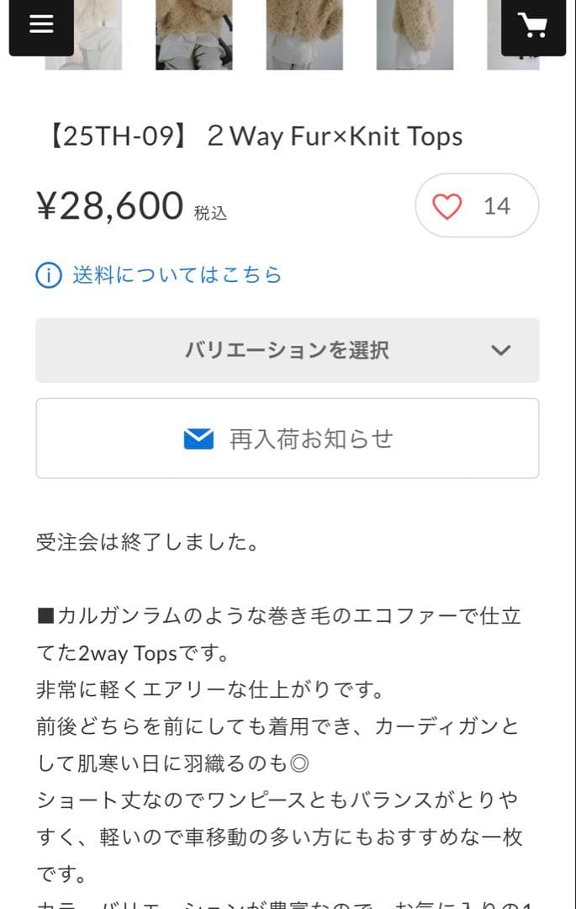
Task: Click the blue info icon beside shipping link
Action: click(x=48, y=274)
